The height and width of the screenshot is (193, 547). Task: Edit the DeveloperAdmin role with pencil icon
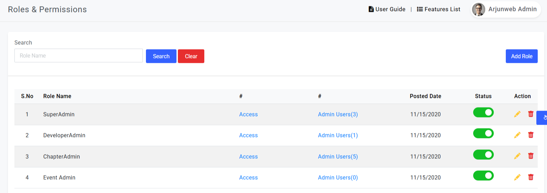click(x=517, y=135)
